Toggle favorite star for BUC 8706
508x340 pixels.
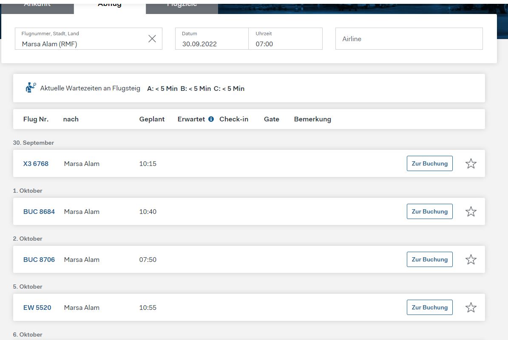tap(471, 260)
